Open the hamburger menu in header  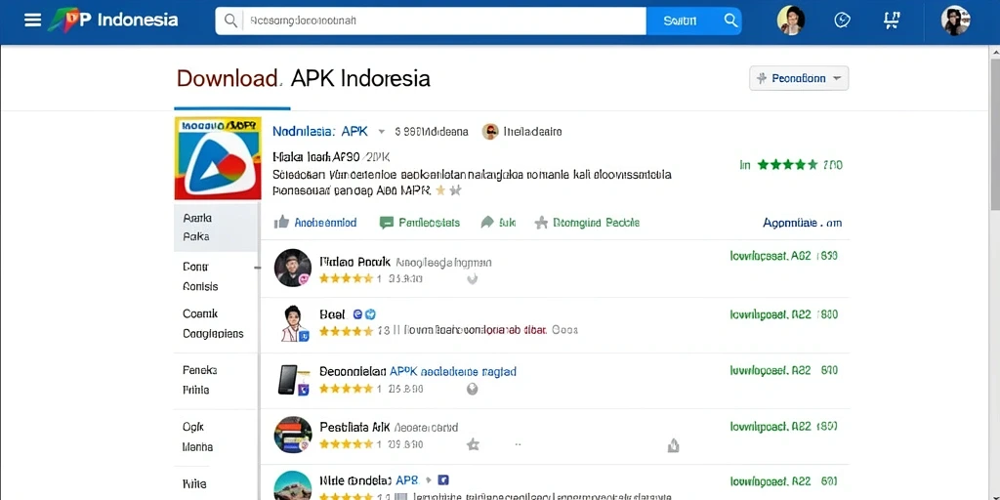32,21
